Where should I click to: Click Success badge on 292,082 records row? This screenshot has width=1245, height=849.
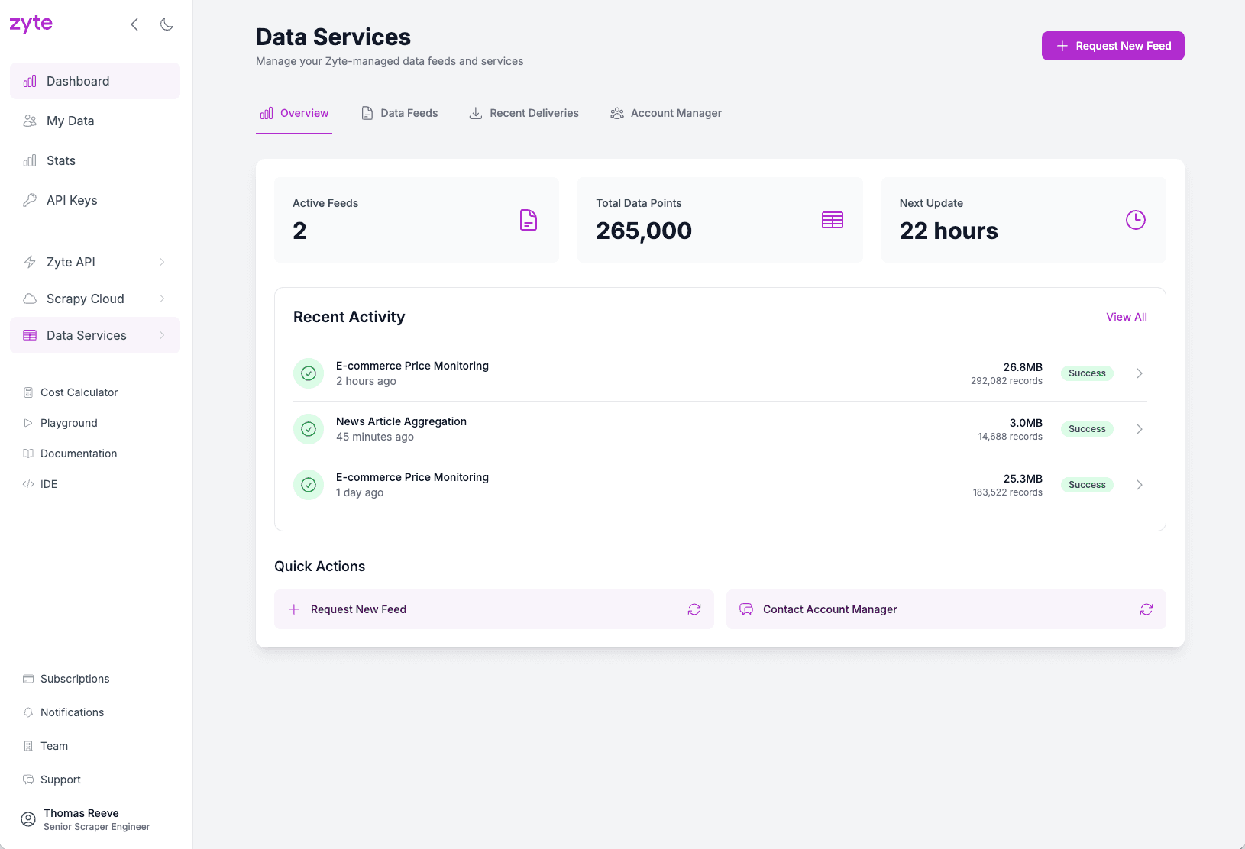tap(1087, 373)
